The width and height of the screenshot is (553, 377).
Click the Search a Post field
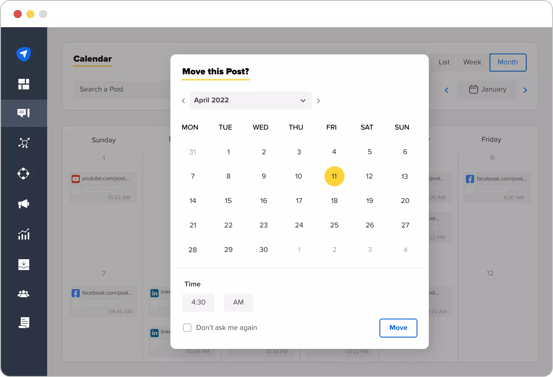[122, 89]
